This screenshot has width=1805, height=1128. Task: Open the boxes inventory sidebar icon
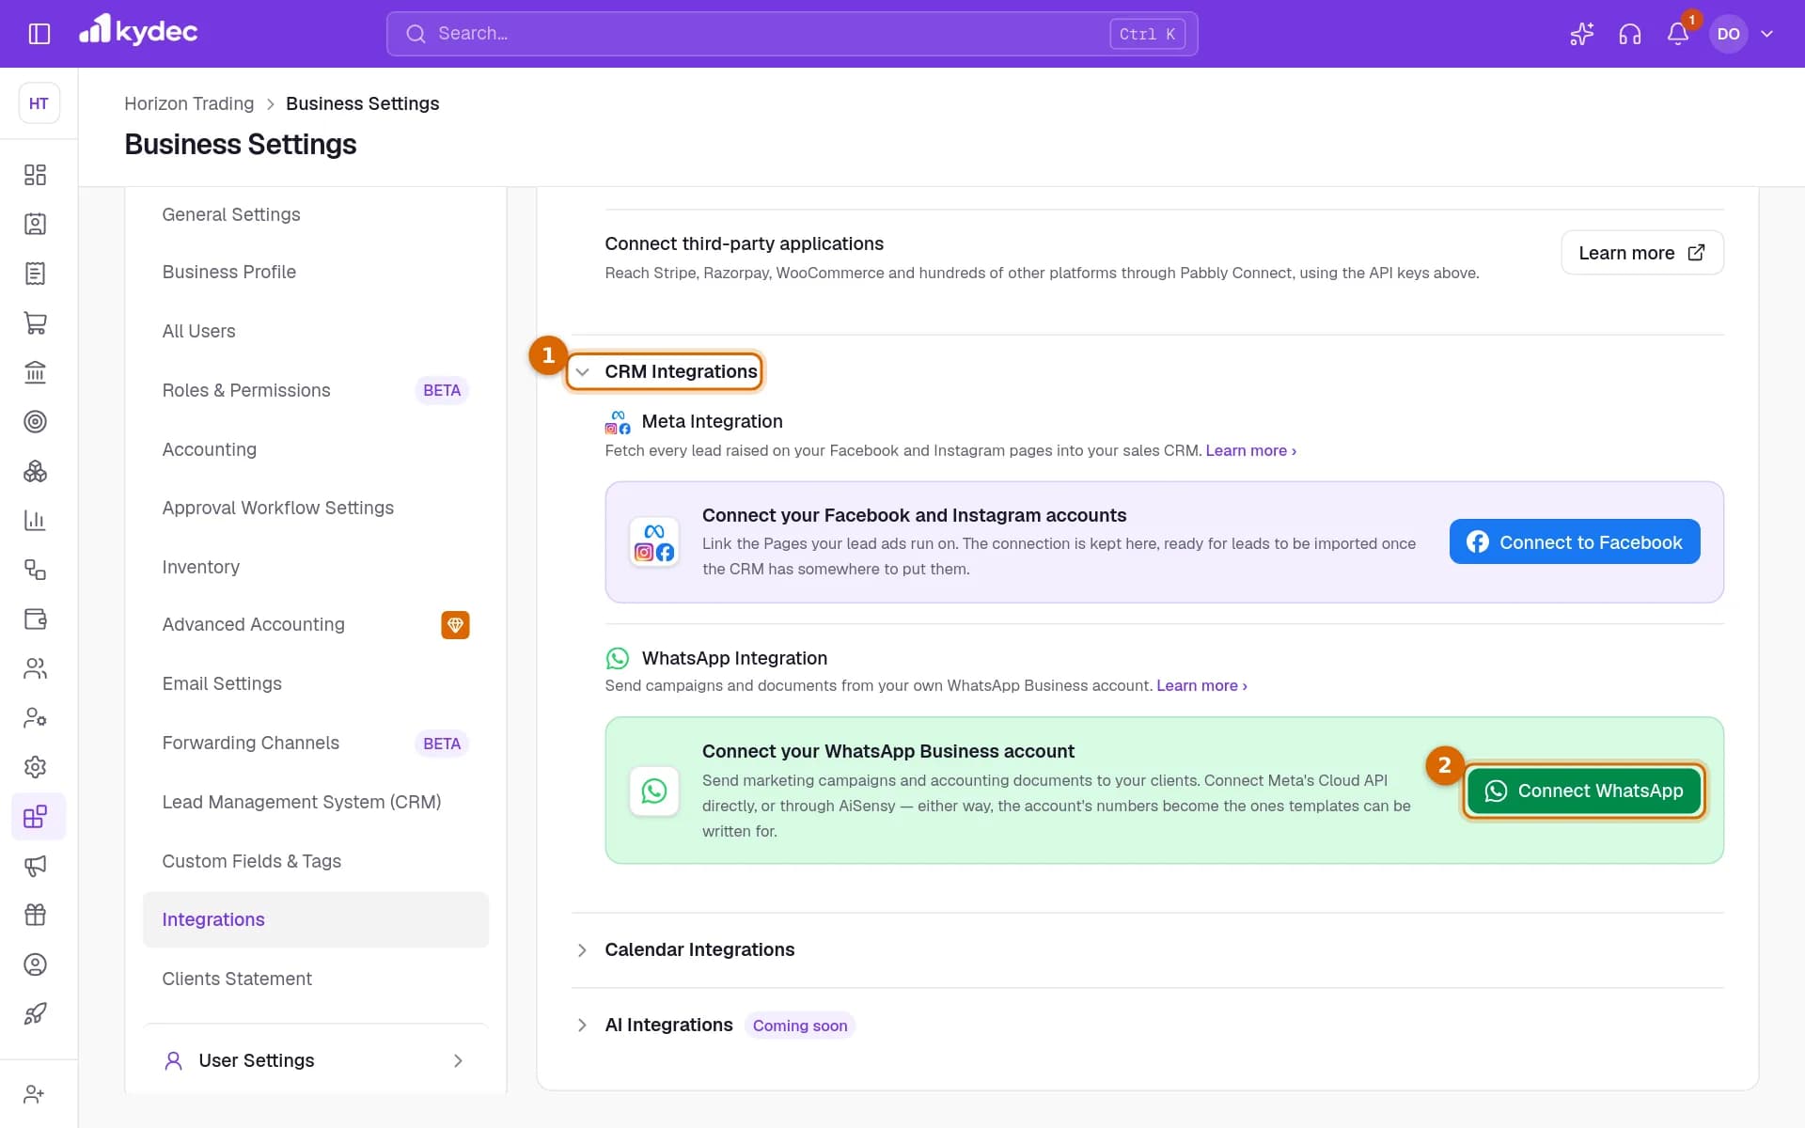[35, 471]
